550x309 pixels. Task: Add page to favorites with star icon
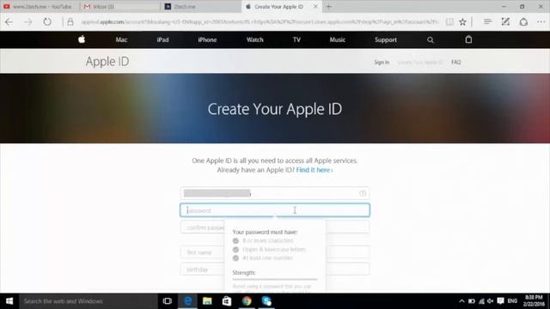click(x=462, y=22)
